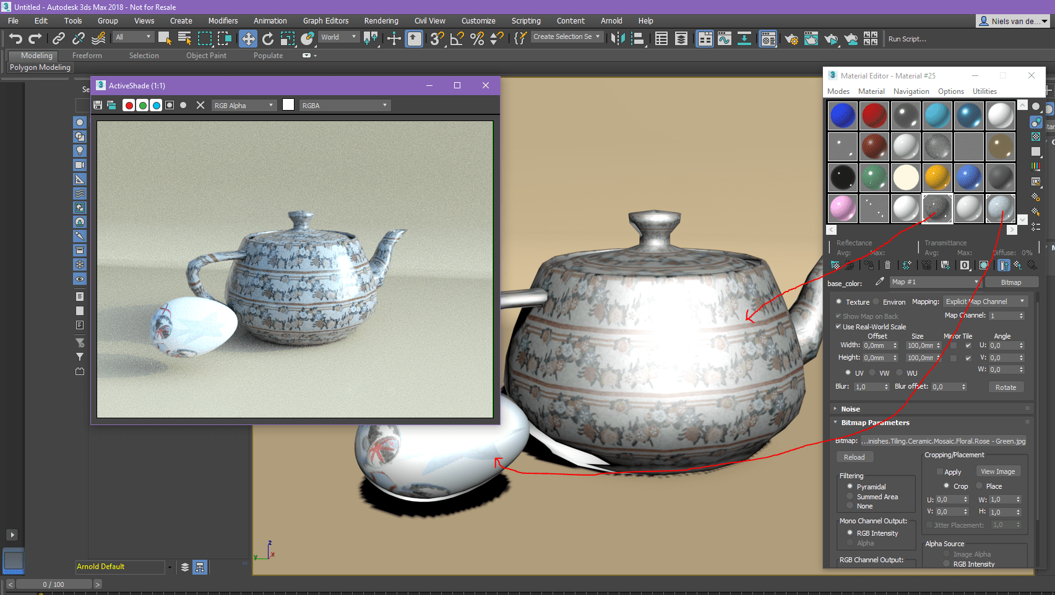
Task: Click the trash Reset Map icon
Action: [x=887, y=265]
